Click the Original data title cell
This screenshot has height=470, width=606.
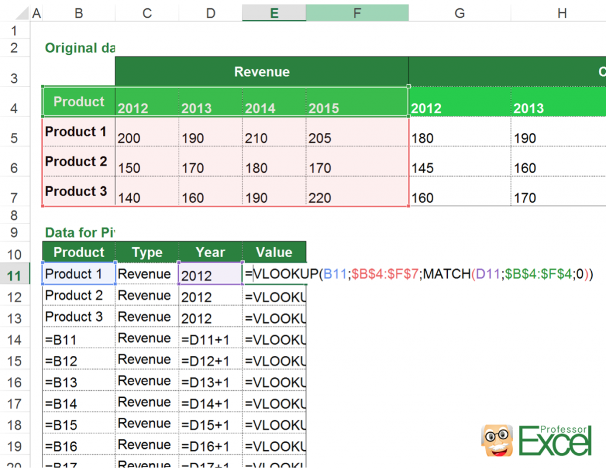[x=79, y=48]
